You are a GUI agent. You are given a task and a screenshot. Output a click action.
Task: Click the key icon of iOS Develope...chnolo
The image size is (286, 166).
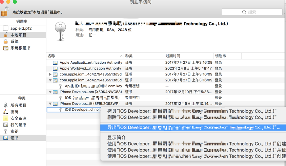[x=60, y=109]
